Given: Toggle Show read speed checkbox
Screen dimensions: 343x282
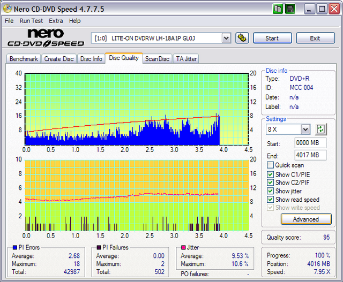Looking at the screenshot, I should [270, 200].
